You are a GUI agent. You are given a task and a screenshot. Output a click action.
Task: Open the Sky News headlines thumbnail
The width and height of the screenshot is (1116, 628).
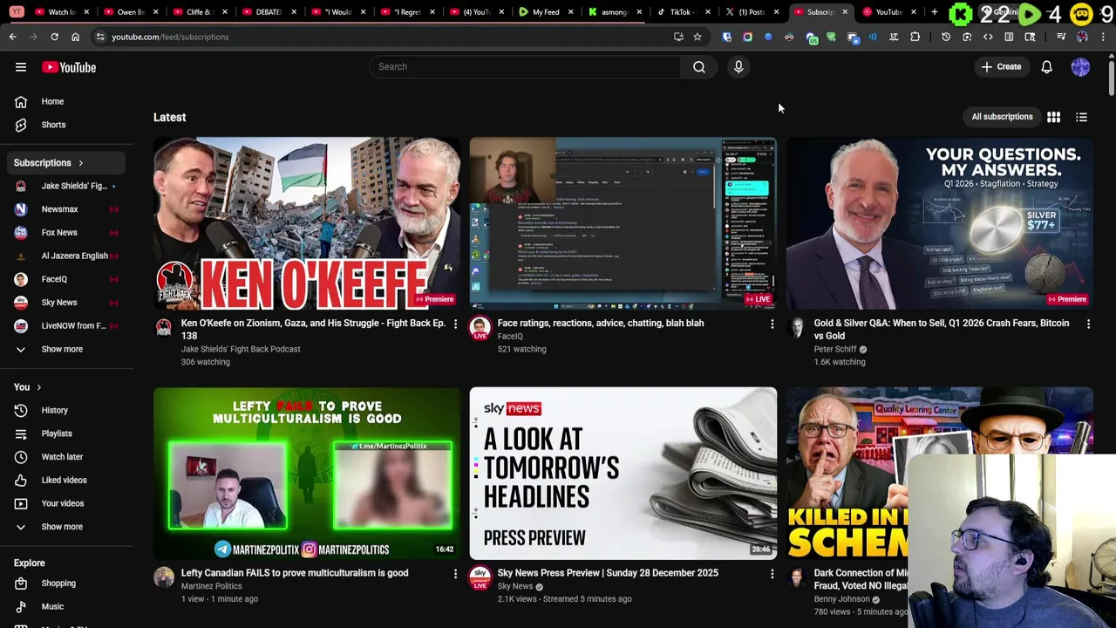623,474
